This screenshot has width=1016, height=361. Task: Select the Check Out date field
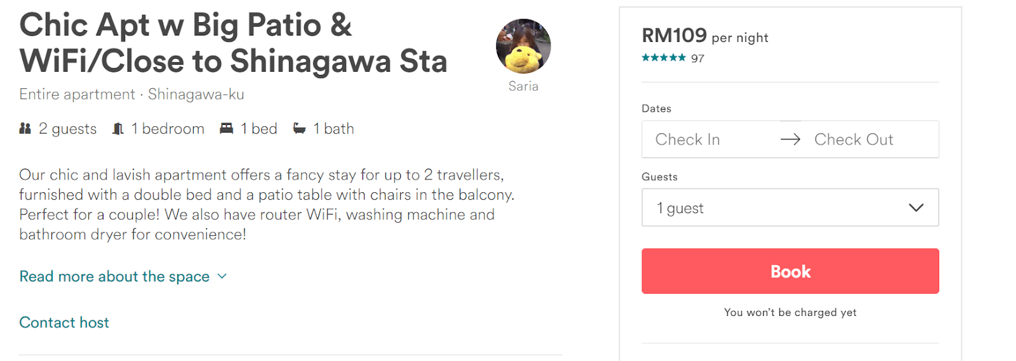tap(853, 140)
